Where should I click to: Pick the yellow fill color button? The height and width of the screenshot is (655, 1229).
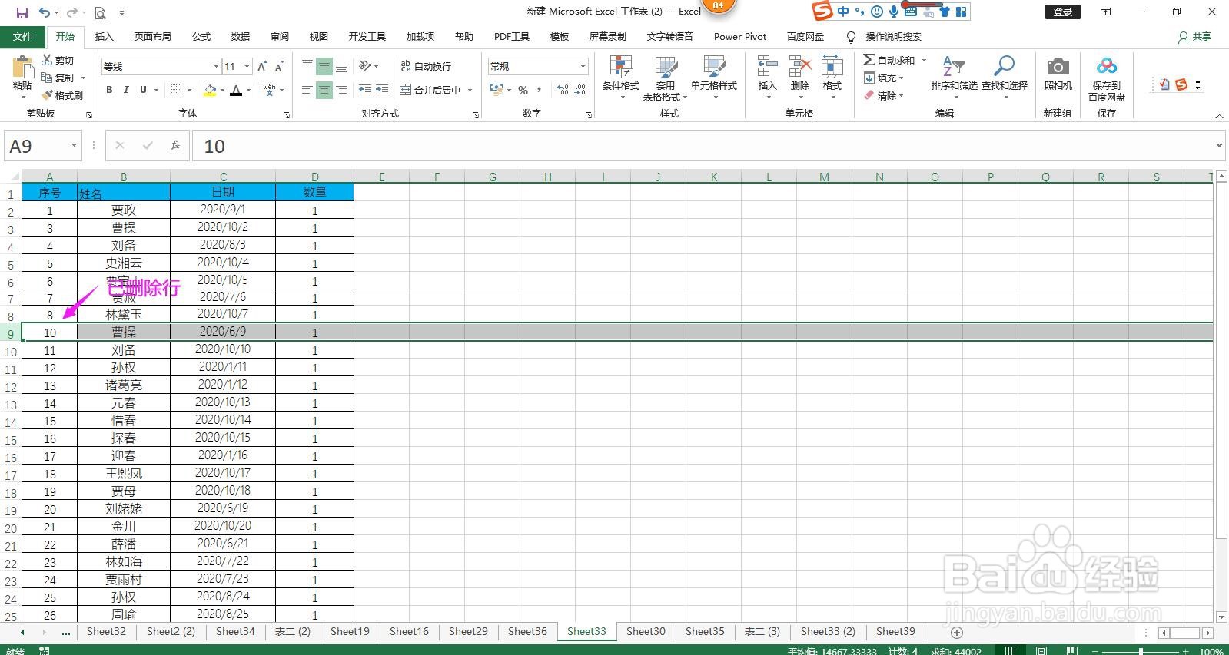coord(210,90)
